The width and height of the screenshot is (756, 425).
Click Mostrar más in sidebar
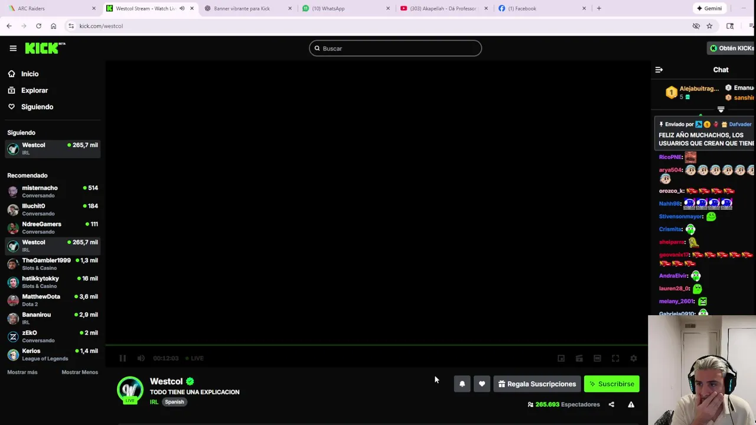22,372
